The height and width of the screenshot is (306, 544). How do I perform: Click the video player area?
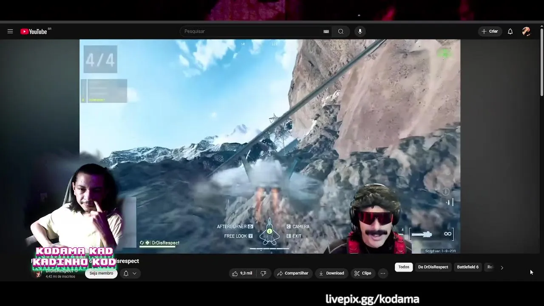tap(269, 146)
